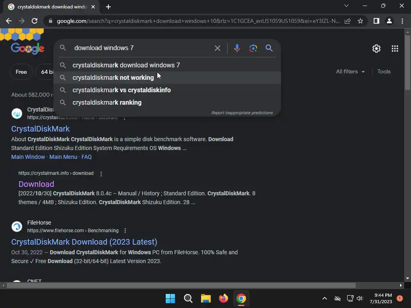
Task: Select the crystaldiskmark download windows tab
Action: pyautogui.click(x=51, y=7)
